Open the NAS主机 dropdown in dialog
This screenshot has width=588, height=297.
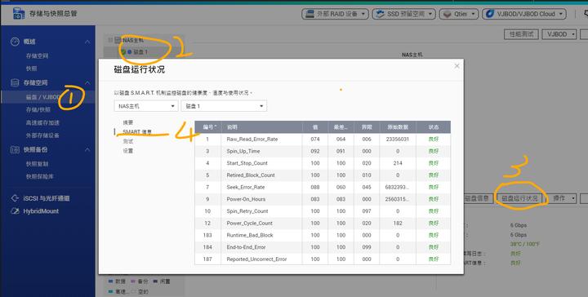[x=146, y=106]
